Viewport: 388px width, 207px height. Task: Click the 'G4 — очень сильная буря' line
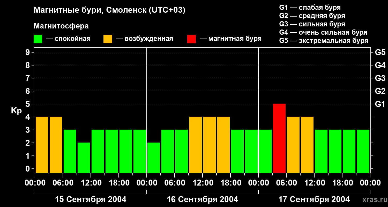[323, 32]
